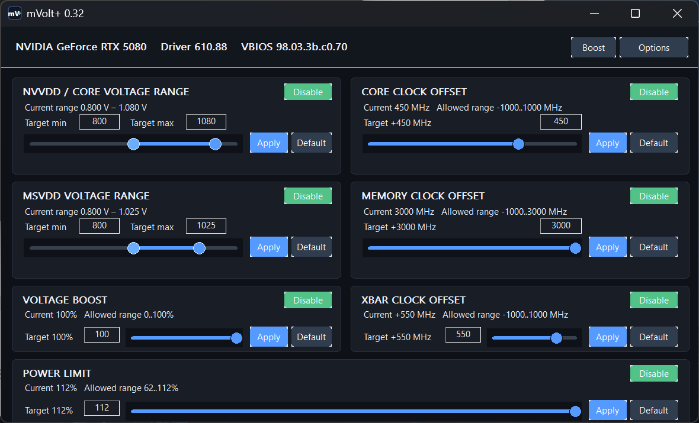Click Core Clock target field showing 450
Viewport: 699px width, 423px height.
(x=561, y=121)
